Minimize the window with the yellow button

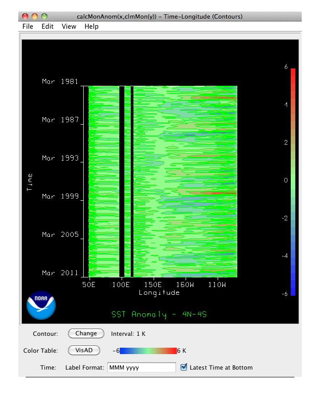pyautogui.click(x=35, y=16)
